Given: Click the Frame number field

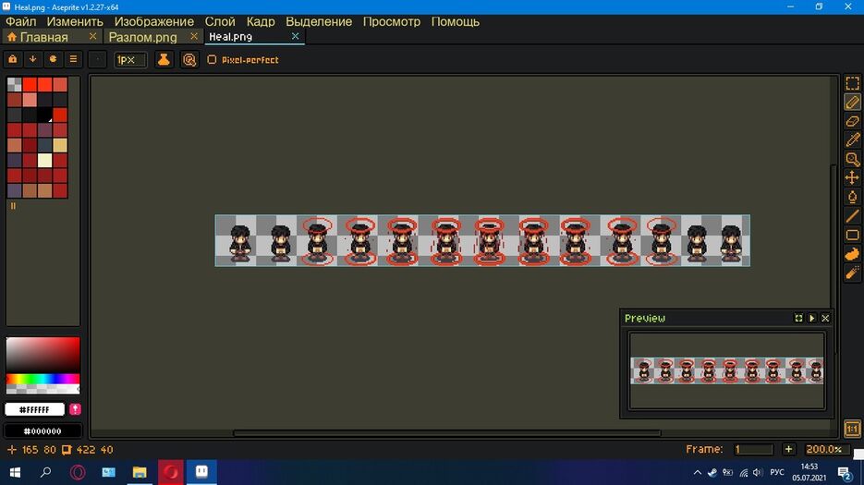Looking at the screenshot, I should pos(753,449).
